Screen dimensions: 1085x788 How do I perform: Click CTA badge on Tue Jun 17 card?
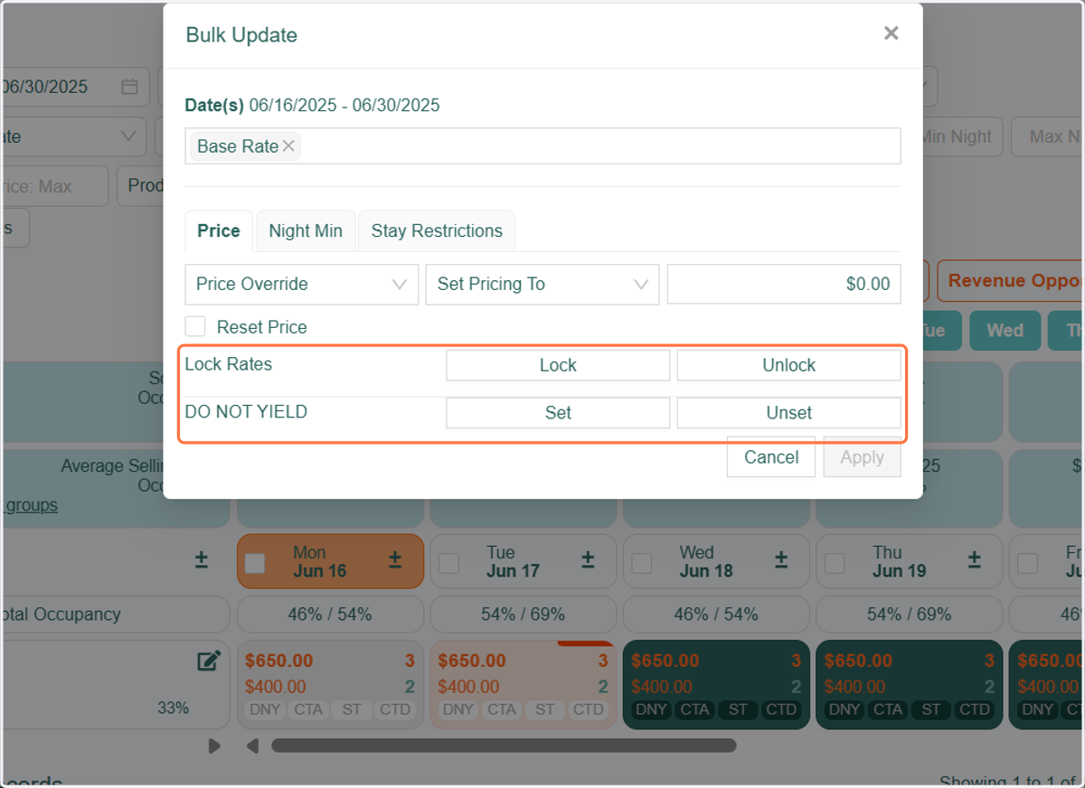pyautogui.click(x=502, y=709)
